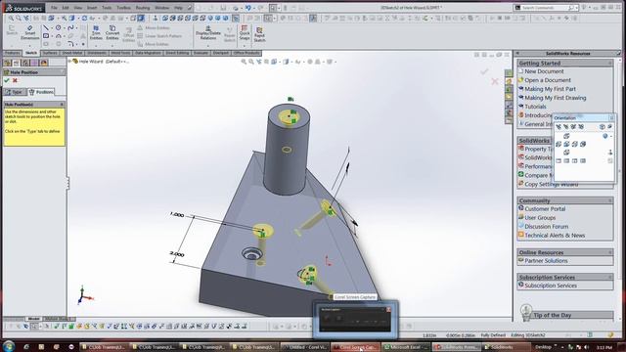Open the File menu
The image size is (626, 352).
point(54,8)
